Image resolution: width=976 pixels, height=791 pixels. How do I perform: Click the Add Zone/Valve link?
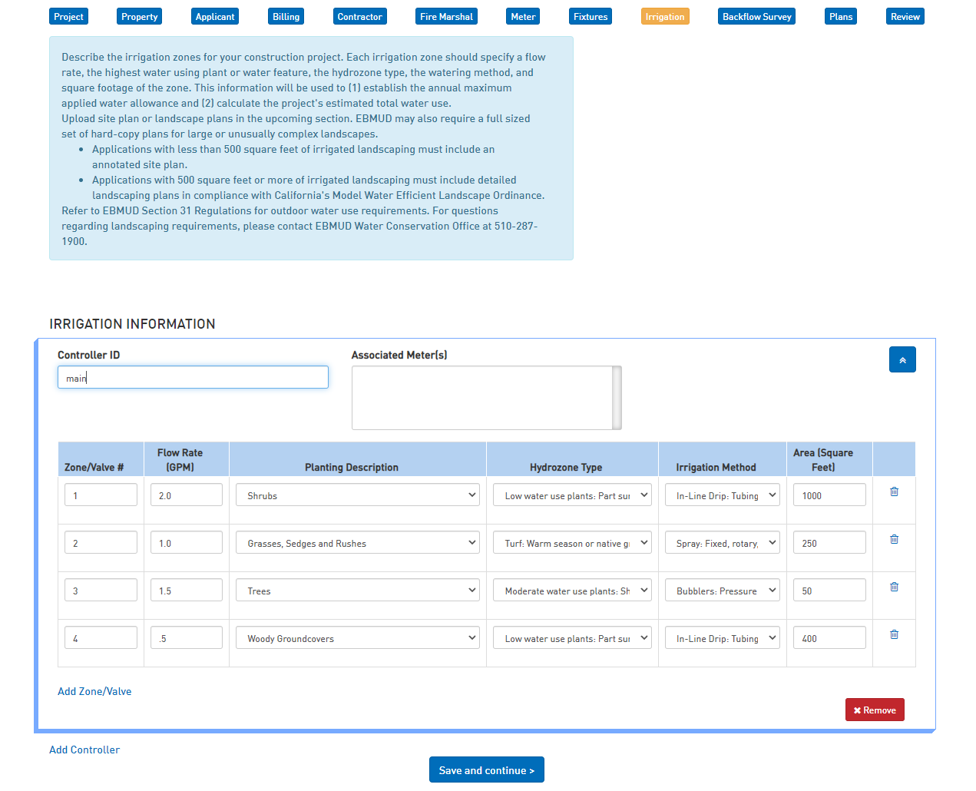pyautogui.click(x=94, y=691)
